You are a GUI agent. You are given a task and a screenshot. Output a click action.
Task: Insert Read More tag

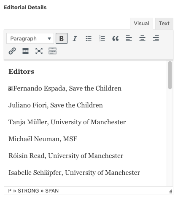pos(25,51)
